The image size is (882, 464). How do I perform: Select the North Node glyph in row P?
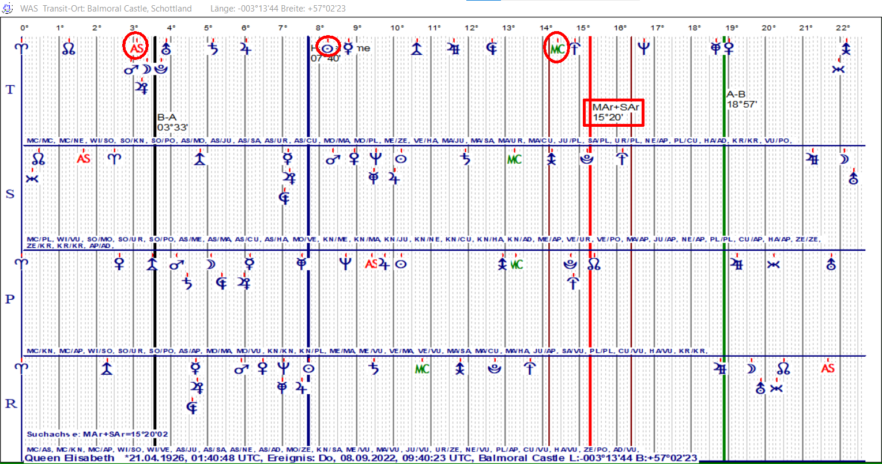pyautogui.click(x=594, y=264)
